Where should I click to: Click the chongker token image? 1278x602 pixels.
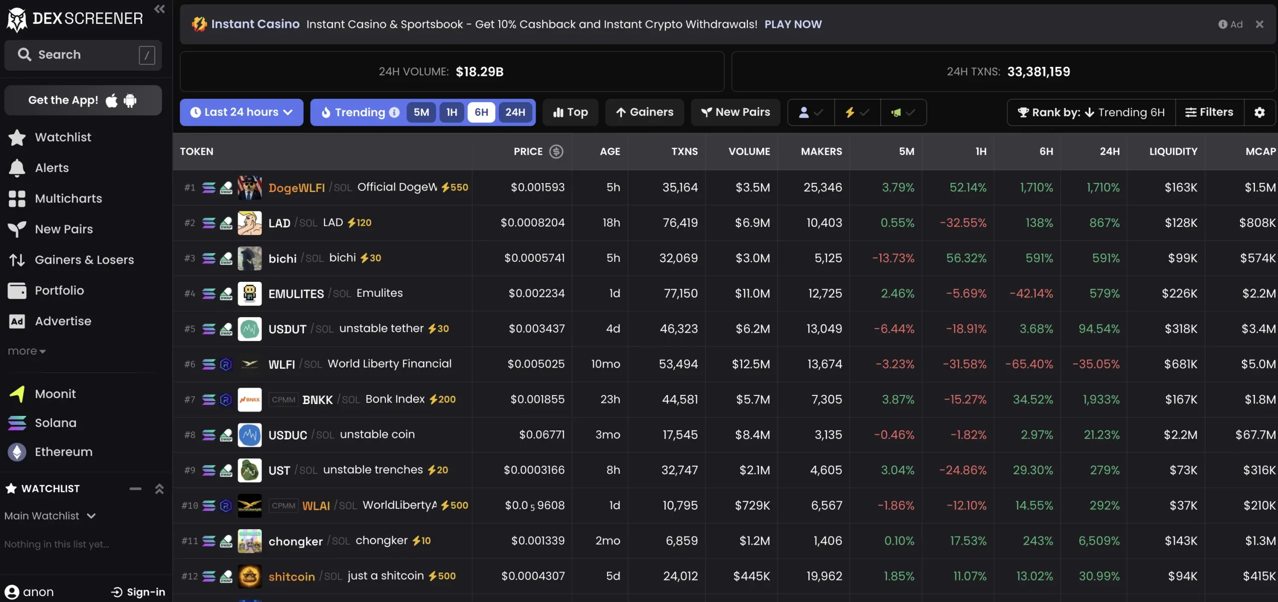pos(250,541)
